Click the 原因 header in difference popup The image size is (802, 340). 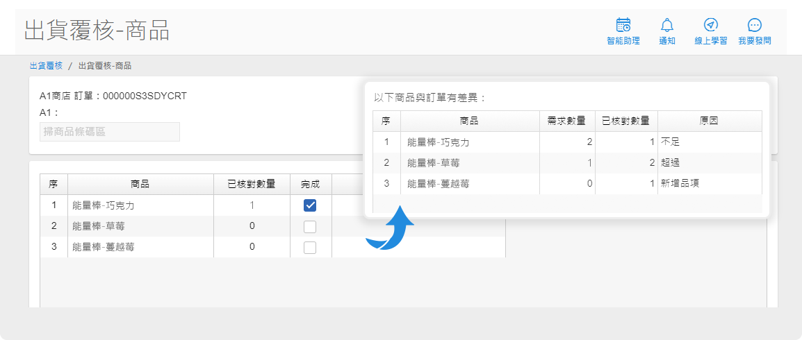tap(710, 121)
